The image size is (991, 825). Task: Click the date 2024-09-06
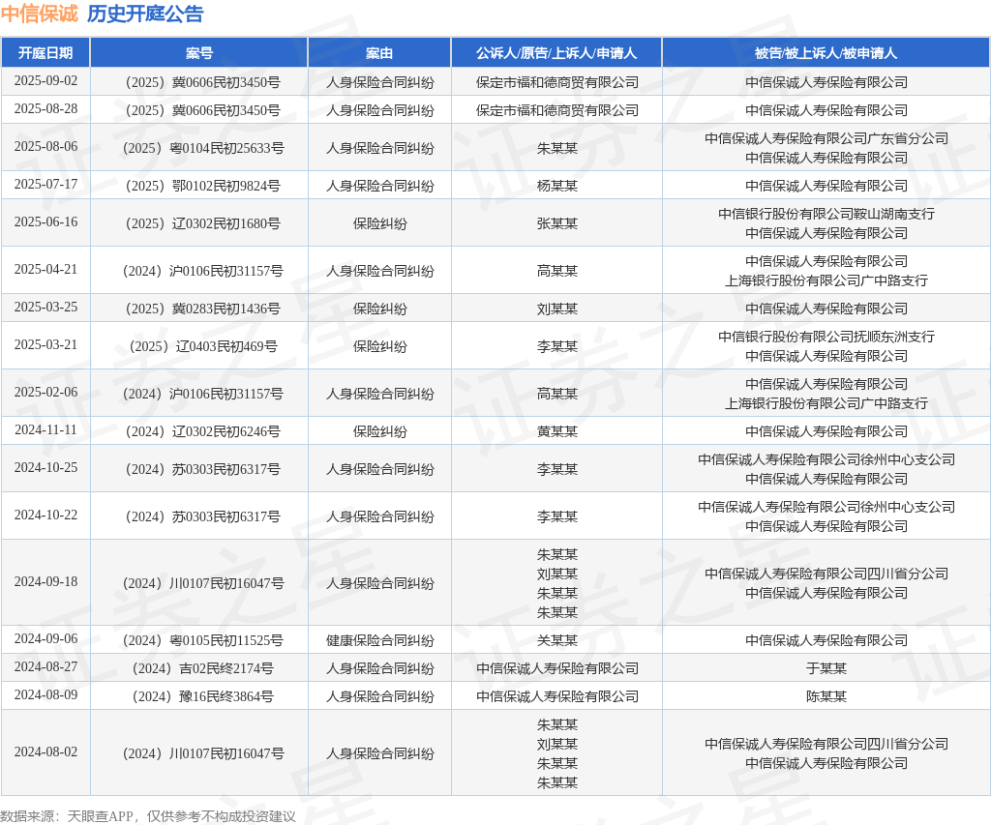[45, 638]
